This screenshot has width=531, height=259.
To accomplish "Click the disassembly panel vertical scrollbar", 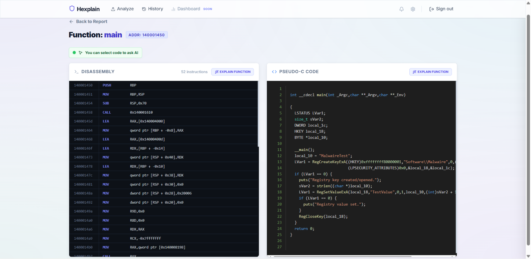I will coord(258,114).
